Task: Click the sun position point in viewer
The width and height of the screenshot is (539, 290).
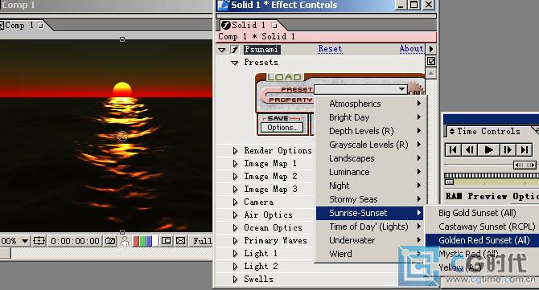Action: pos(122,137)
